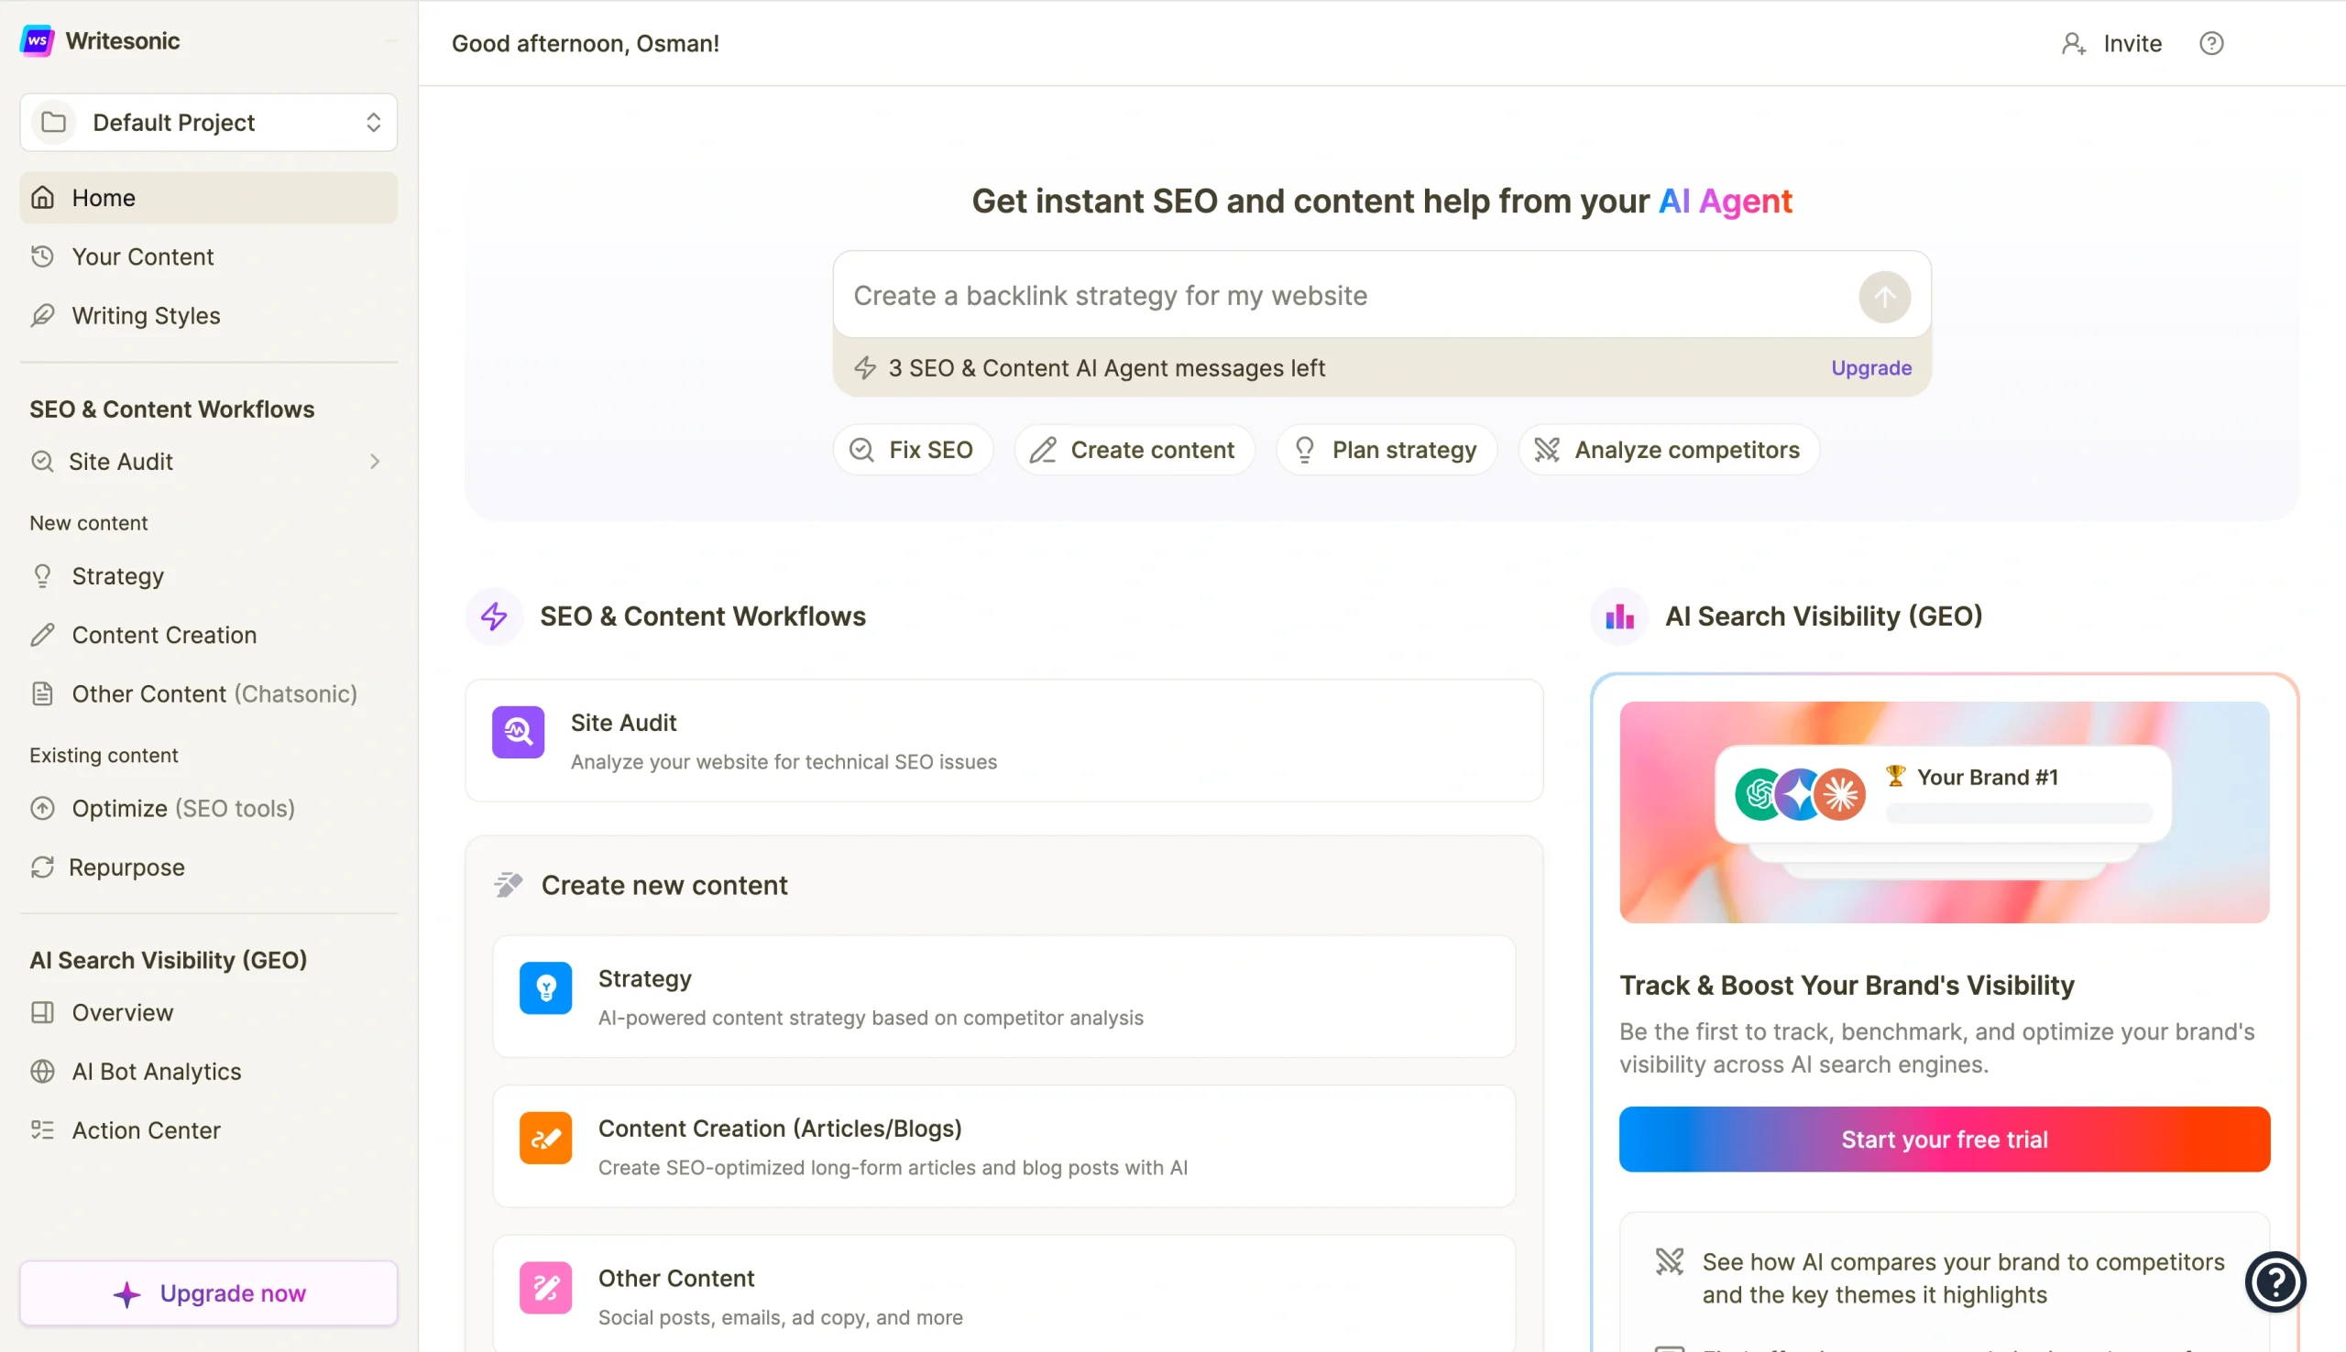Click the Invite button

click(x=2112, y=44)
